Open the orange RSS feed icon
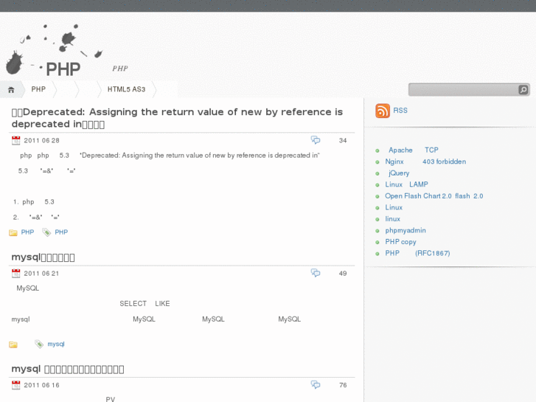This screenshot has width=536, height=402. click(x=383, y=111)
